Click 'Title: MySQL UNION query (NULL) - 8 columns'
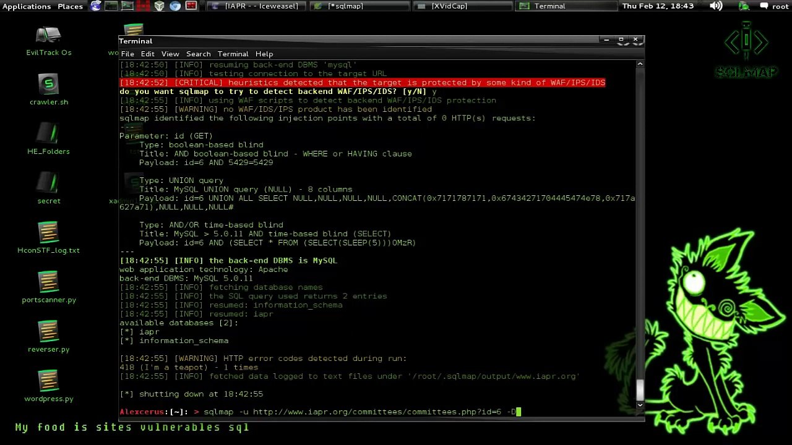The width and height of the screenshot is (792, 445). coord(246,189)
